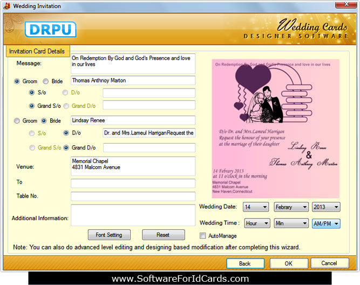
Task: Open the Hour dropdown for Wedding Time
Action: (x=257, y=223)
